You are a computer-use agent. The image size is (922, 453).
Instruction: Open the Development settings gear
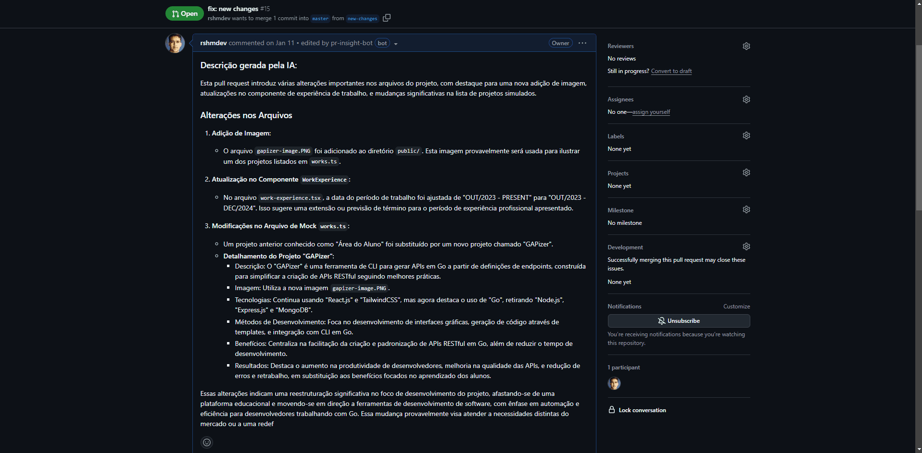746,246
